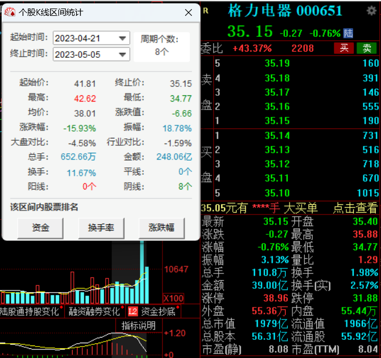Click the 内盘 value 55.44万

[359, 311]
